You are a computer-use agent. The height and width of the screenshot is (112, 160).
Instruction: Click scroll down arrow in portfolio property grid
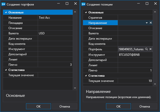coord(75,88)
